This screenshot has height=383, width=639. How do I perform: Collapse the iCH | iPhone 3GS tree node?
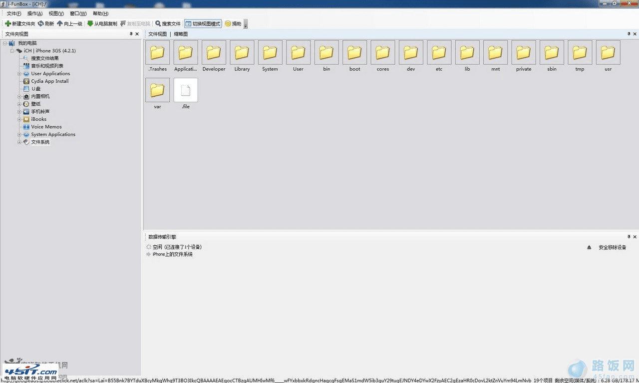point(12,51)
